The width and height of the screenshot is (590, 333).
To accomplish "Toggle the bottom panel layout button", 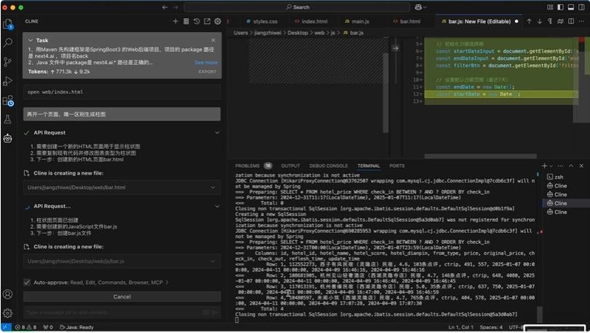I will [571, 7].
